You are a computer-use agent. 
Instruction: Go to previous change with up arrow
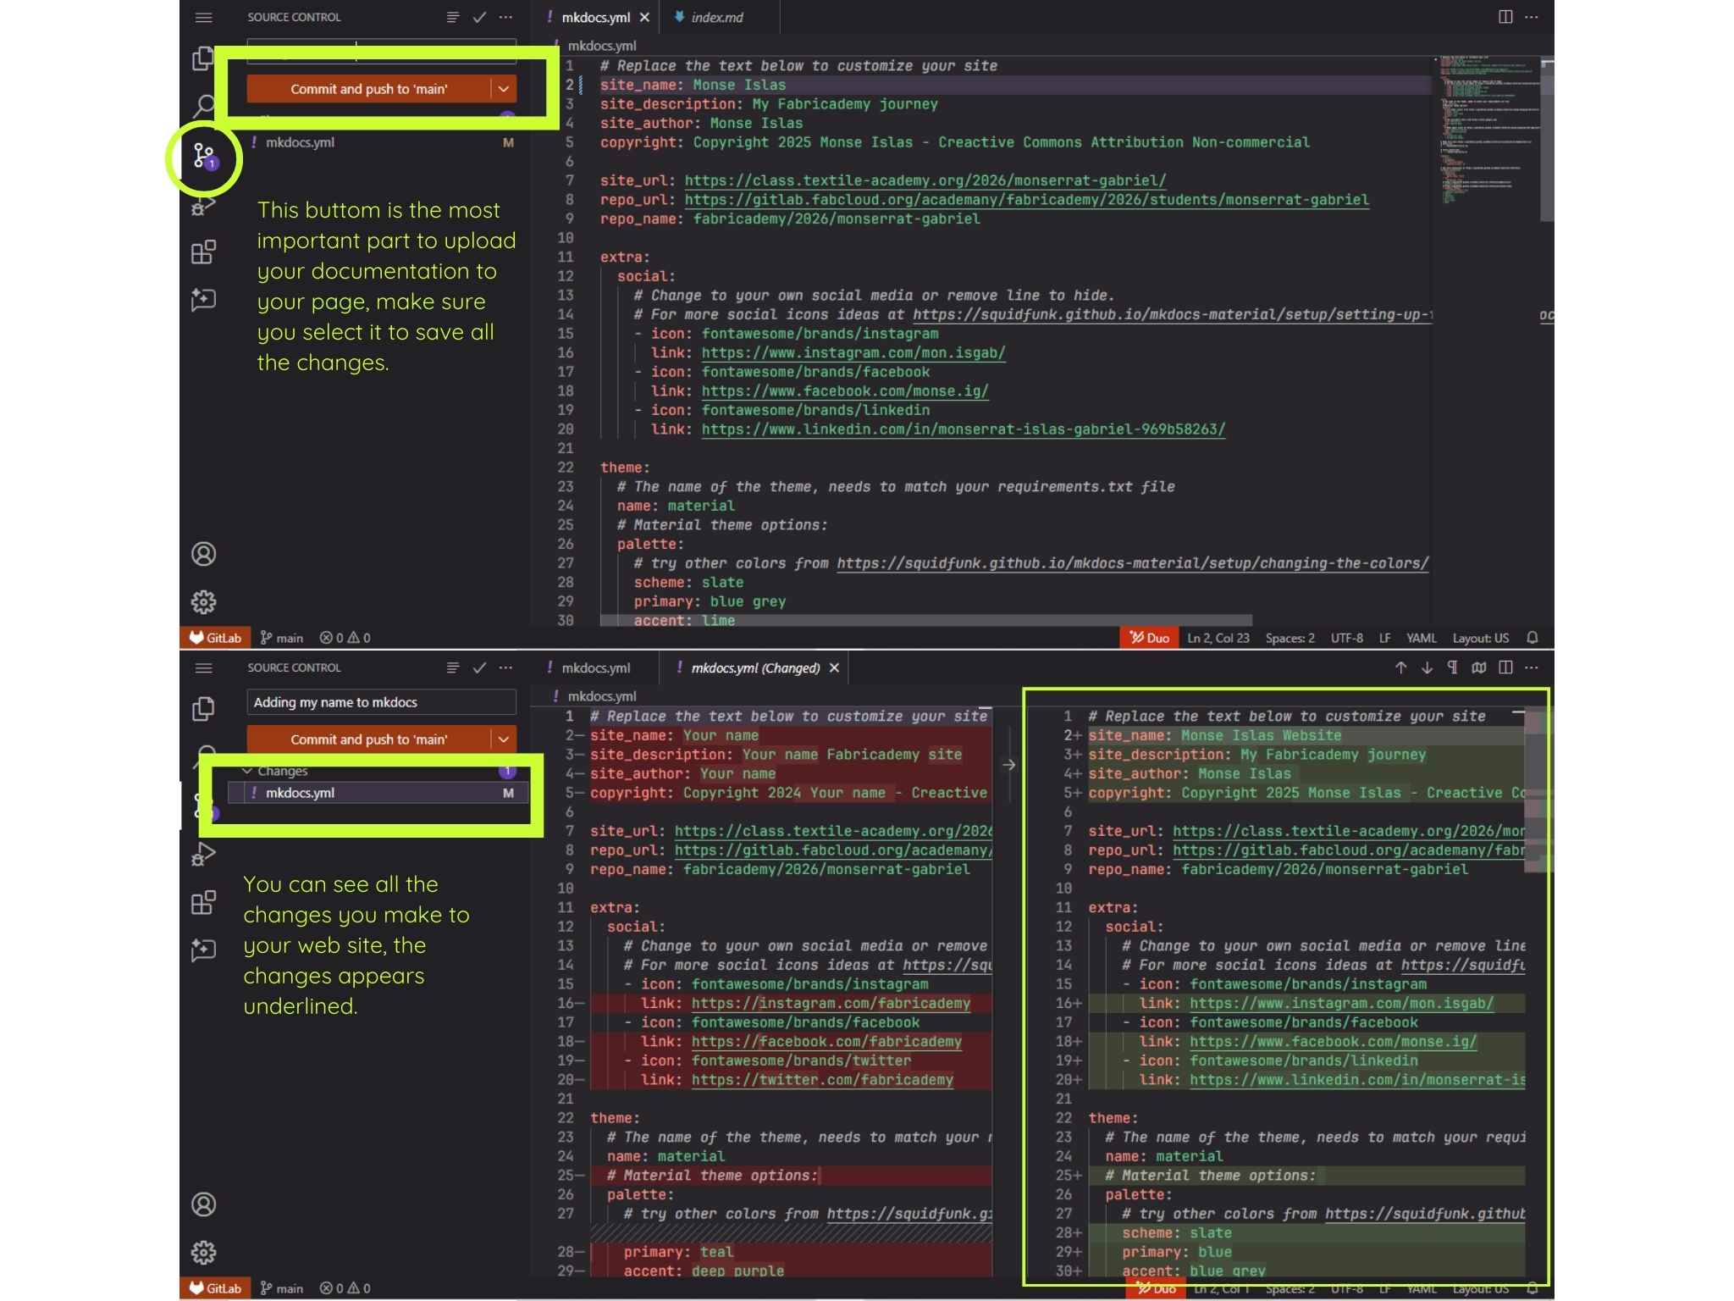click(x=1400, y=667)
